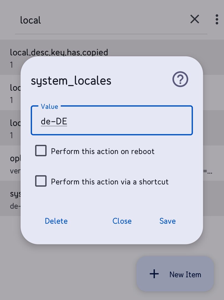Close the system_locales dialog
The width and height of the screenshot is (224, 300).
pos(122,221)
